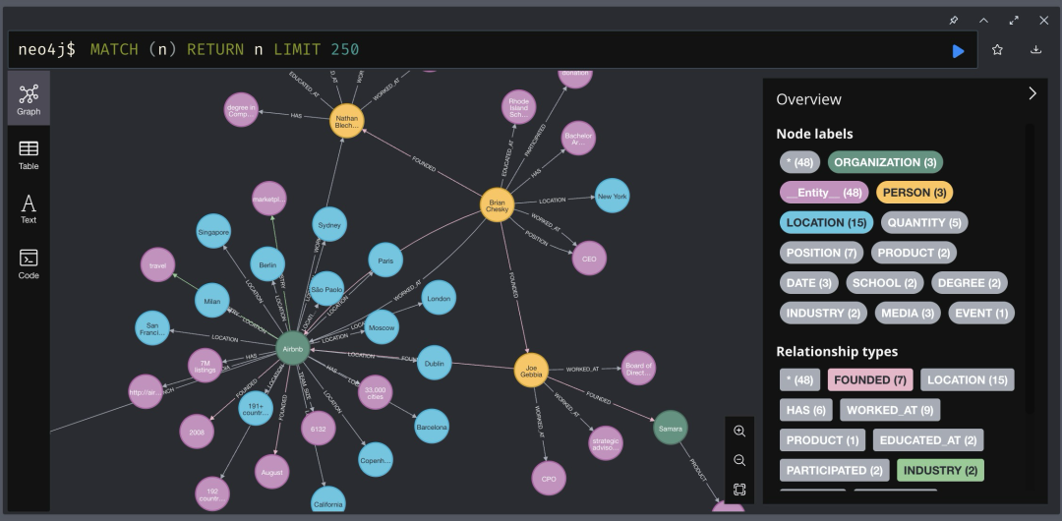Collapse the result frame with the up chevron
1062x521 pixels.
coord(983,21)
